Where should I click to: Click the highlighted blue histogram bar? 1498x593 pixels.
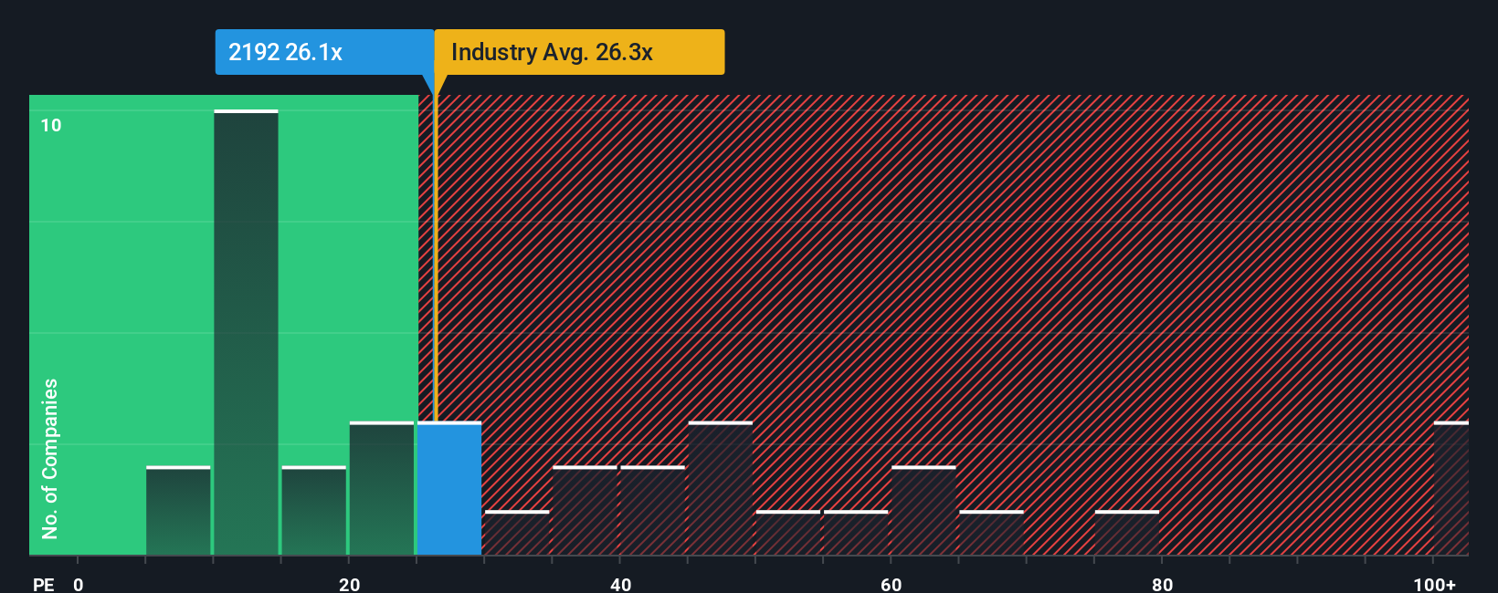pos(449,488)
